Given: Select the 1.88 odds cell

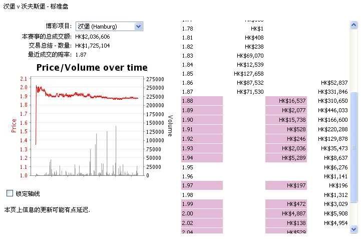Looking at the screenshot, I should click(202, 101).
